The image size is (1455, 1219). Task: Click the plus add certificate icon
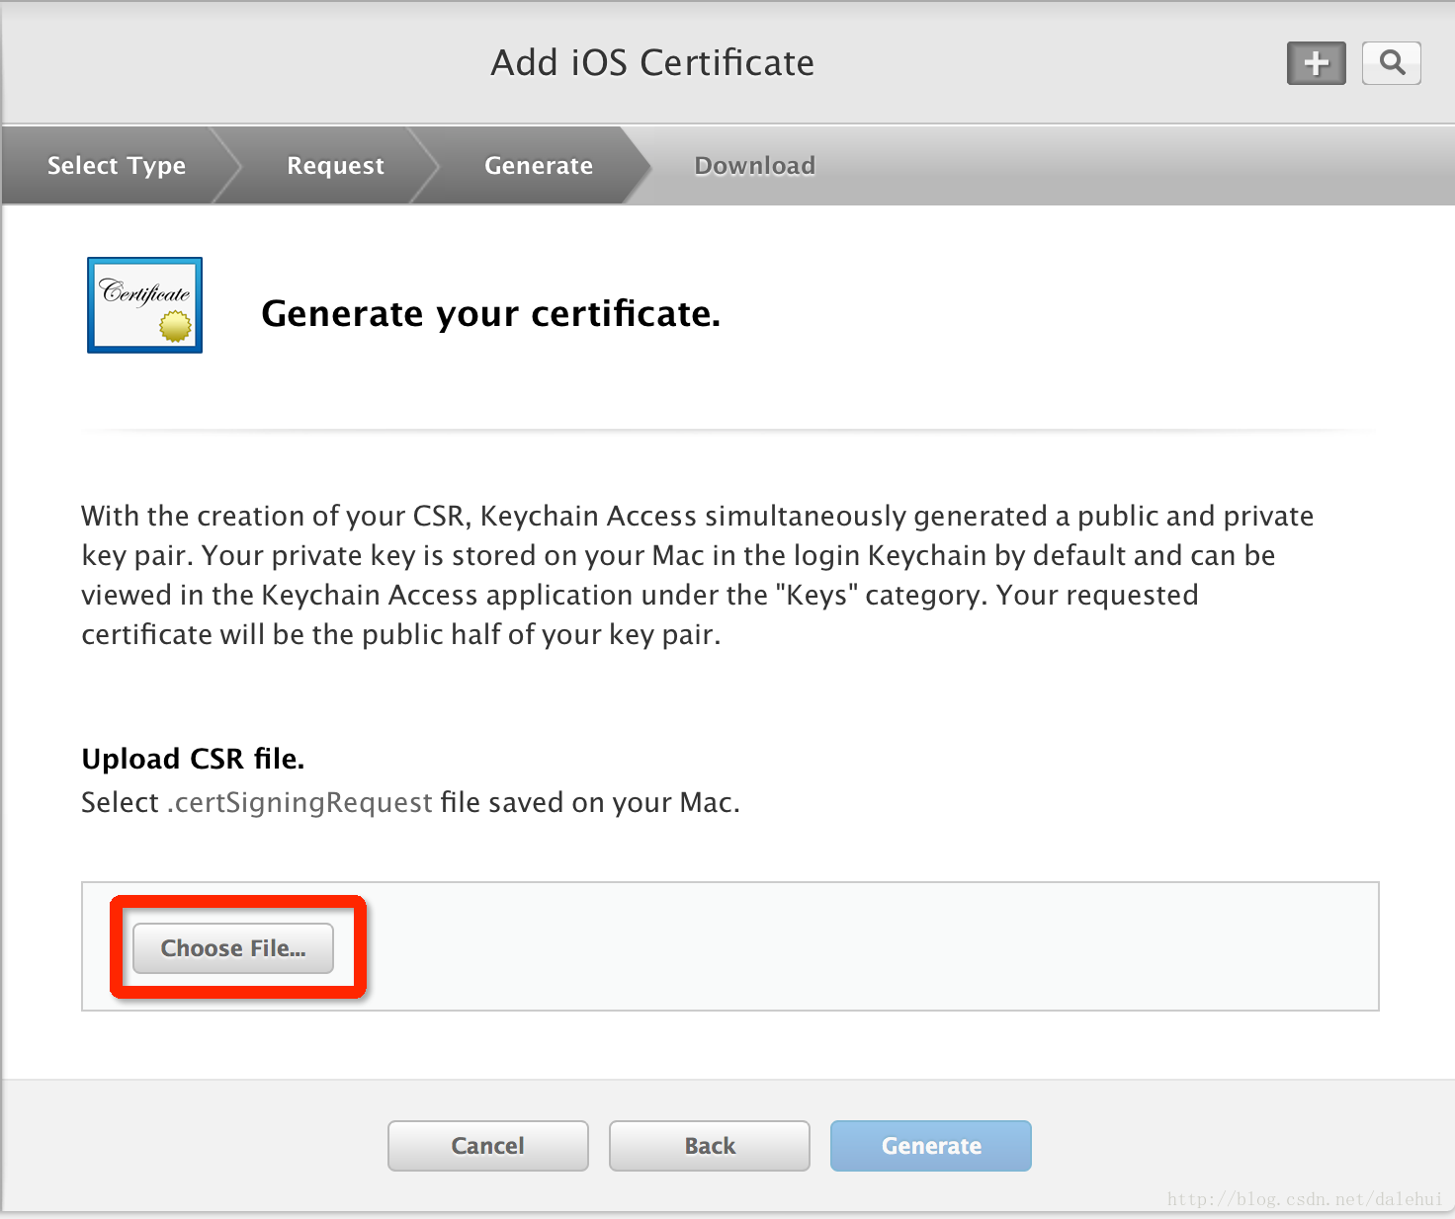point(1316,63)
